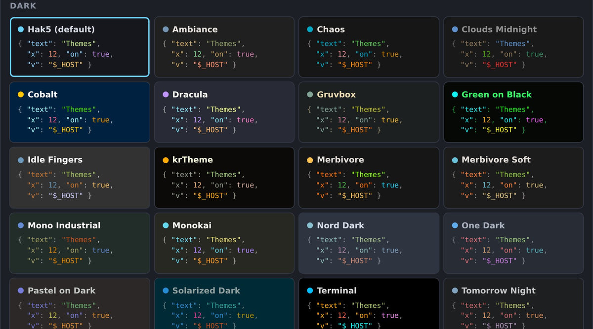Choose the Dracula theme card
The width and height of the screenshot is (593, 329).
pyautogui.click(x=224, y=112)
